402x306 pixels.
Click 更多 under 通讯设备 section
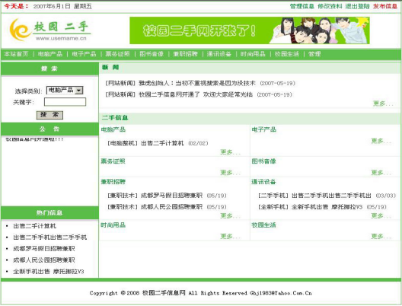[381, 215]
